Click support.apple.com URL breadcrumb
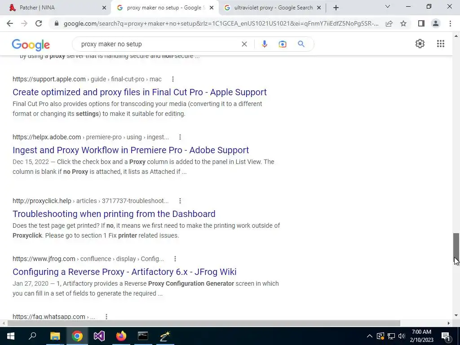Image resolution: width=460 pixels, height=345 pixels. (87, 79)
